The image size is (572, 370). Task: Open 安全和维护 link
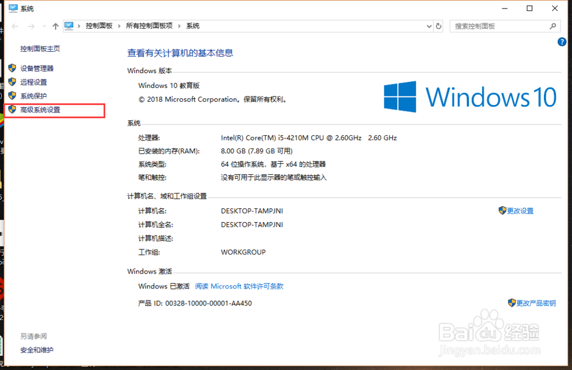coord(37,350)
